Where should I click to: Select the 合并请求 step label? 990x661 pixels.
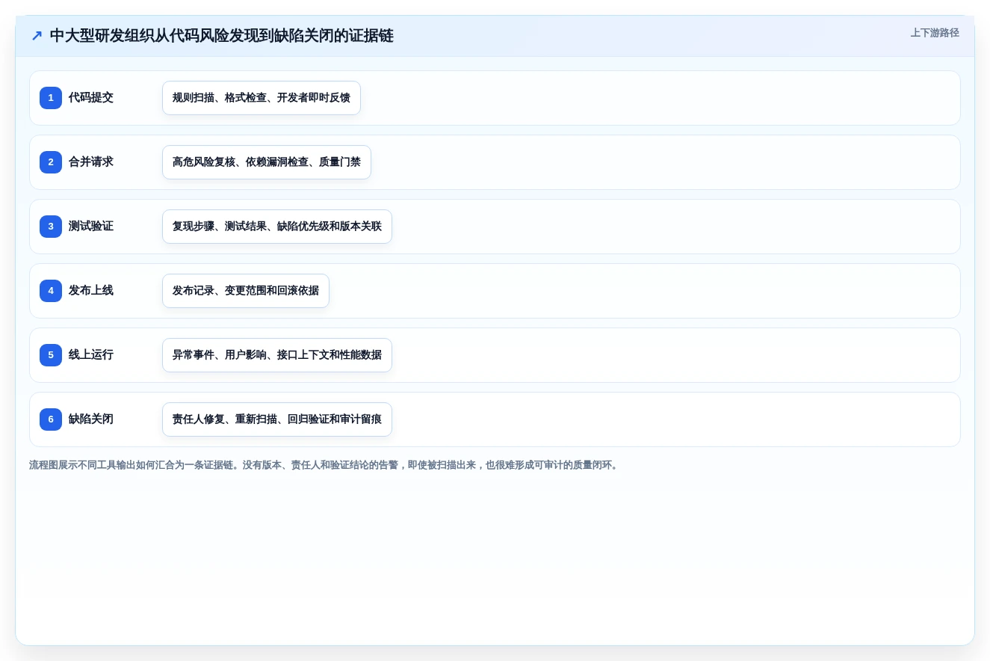91,162
